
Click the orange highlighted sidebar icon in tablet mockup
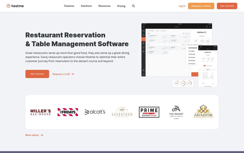(143, 39)
